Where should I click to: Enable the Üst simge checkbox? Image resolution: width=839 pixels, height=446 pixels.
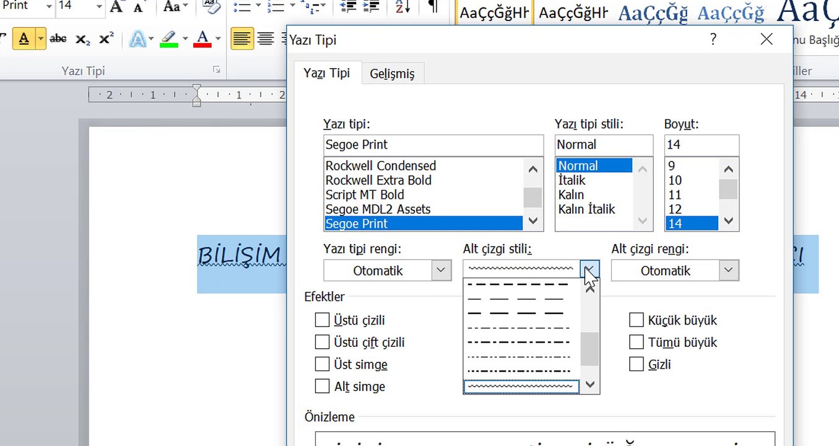point(322,364)
